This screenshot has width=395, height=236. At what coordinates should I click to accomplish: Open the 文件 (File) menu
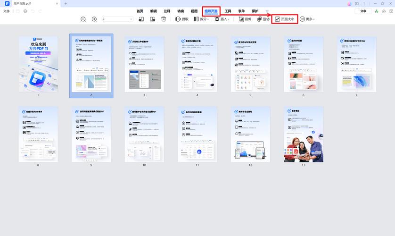[7, 11]
